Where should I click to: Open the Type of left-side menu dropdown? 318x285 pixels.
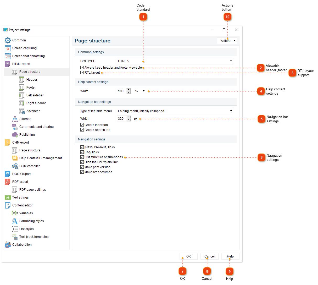(x=175, y=111)
